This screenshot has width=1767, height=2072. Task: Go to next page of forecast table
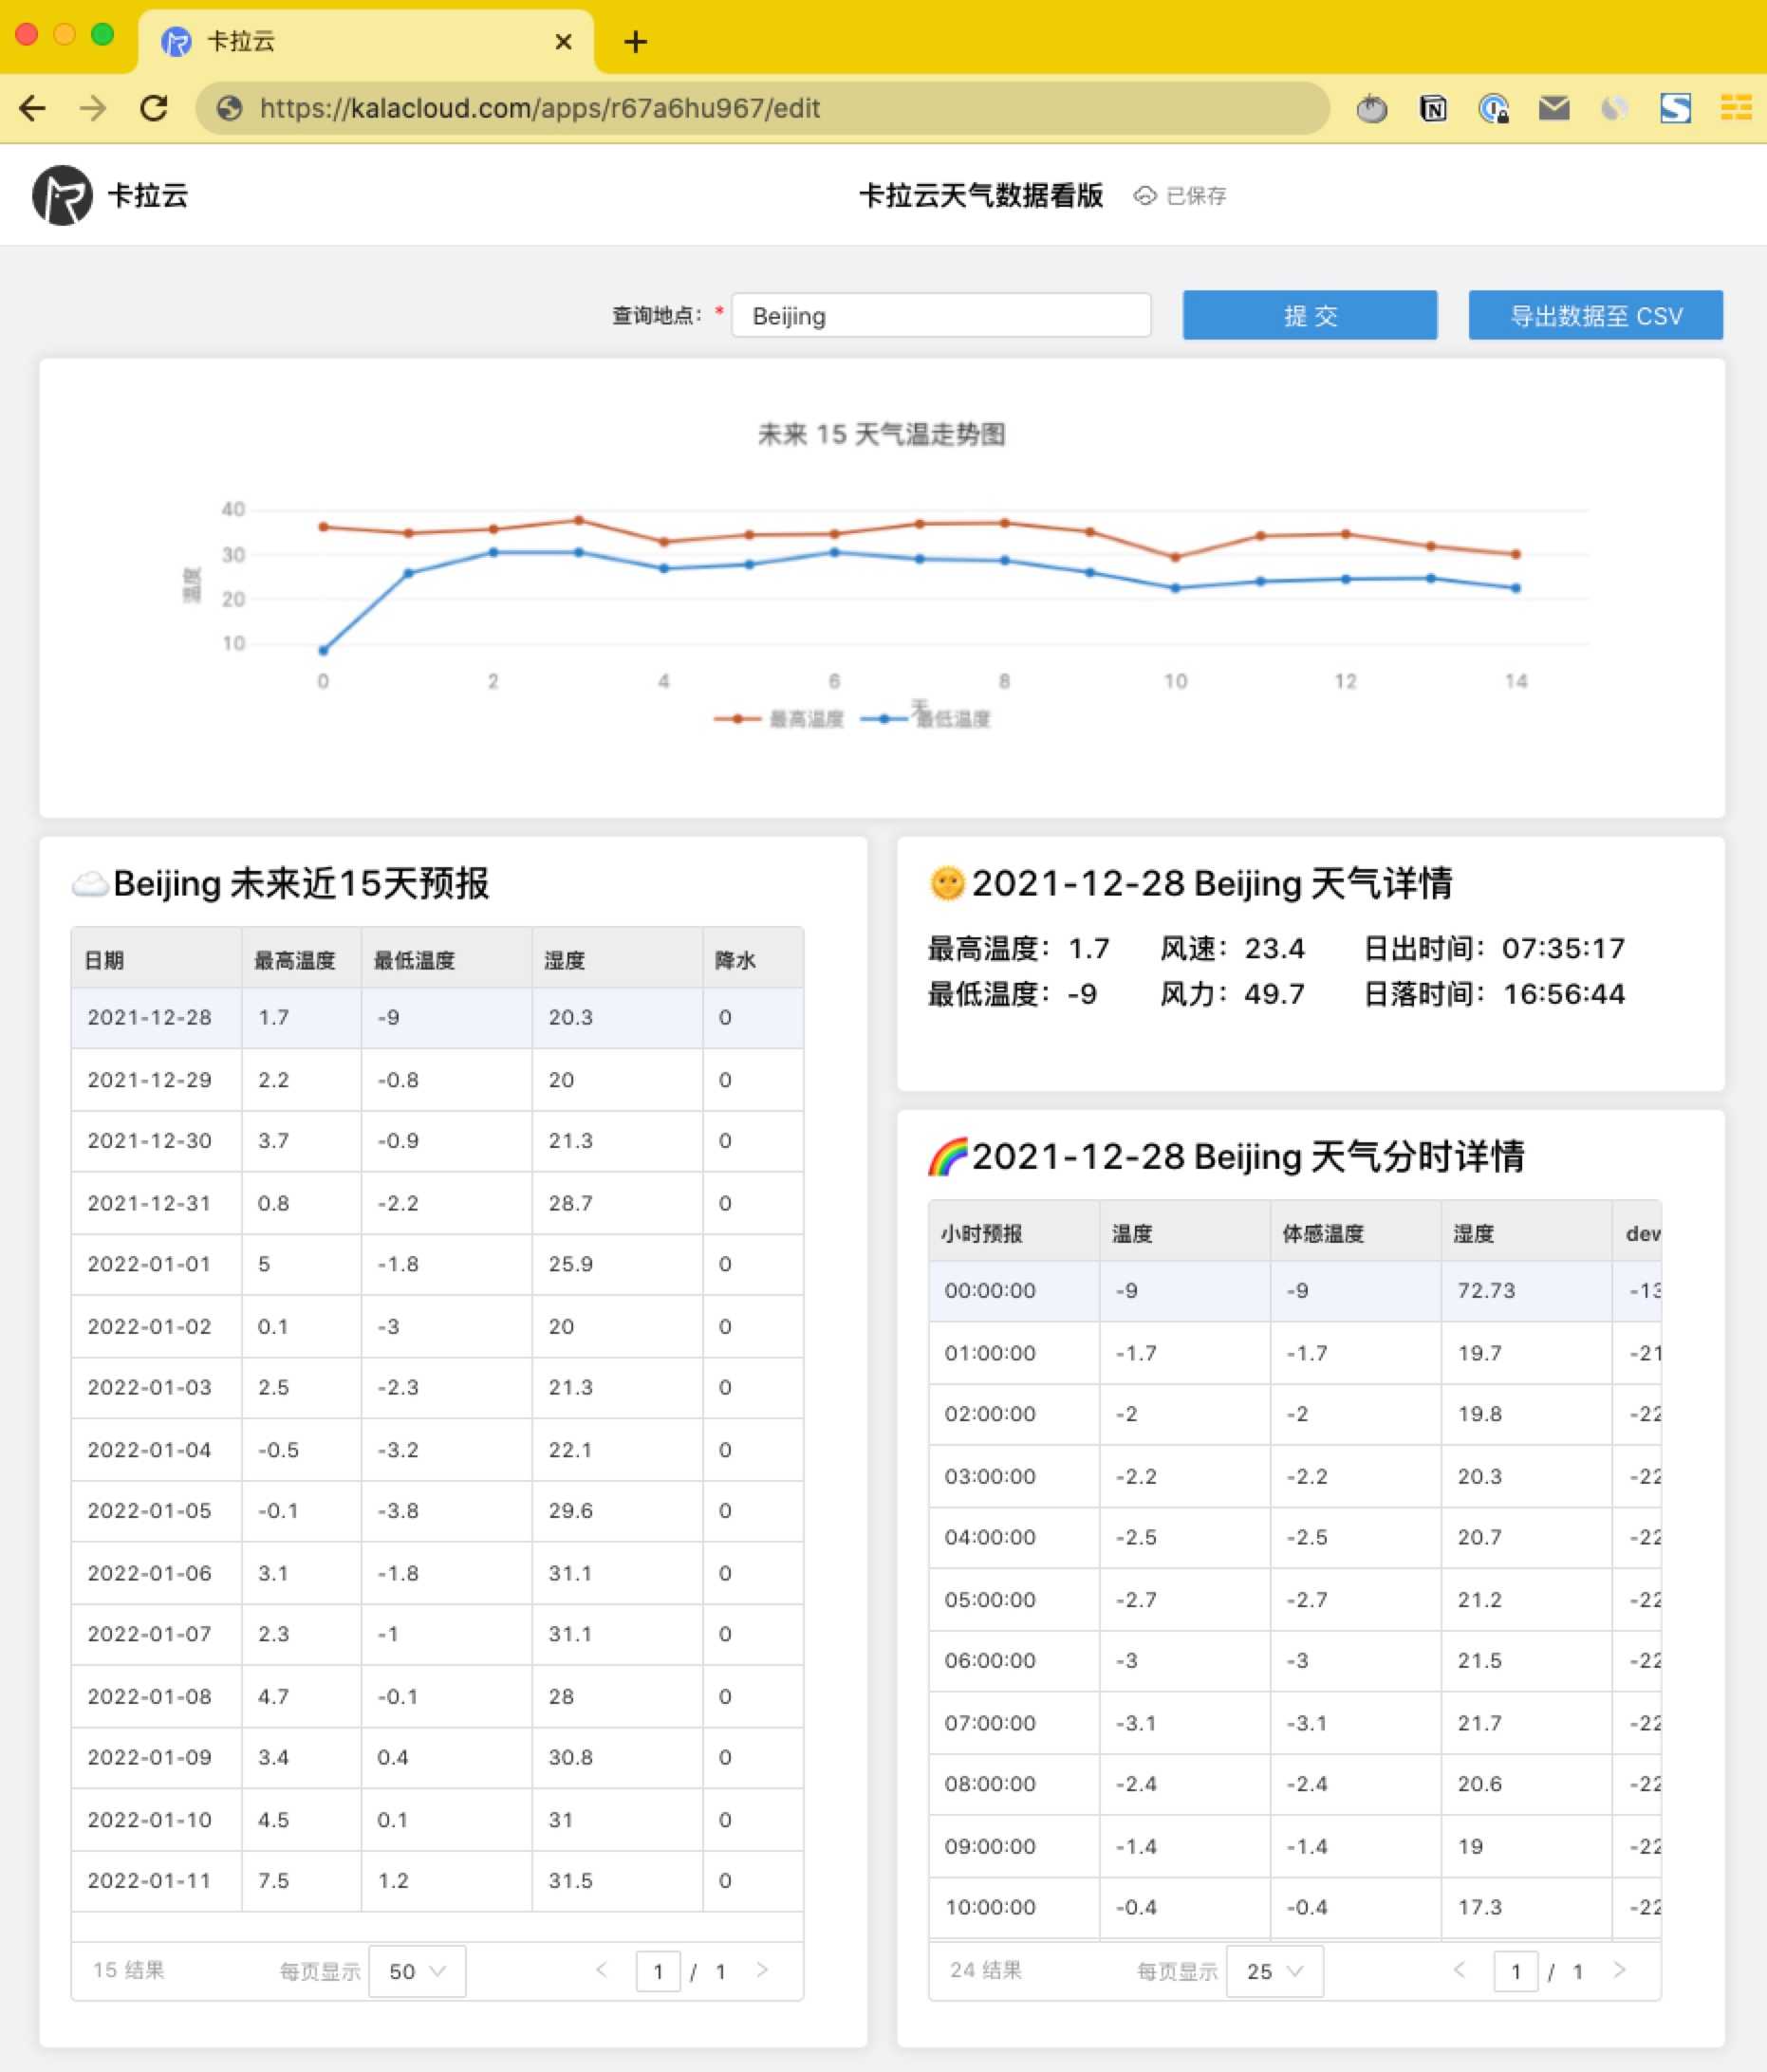763,1970
